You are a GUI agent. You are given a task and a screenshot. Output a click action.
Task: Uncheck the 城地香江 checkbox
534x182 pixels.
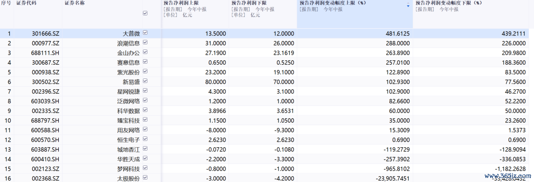145,149
